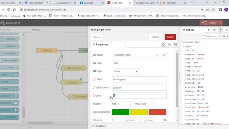Delete the gauge node
This screenshot has height=129, width=229.
[97, 37]
